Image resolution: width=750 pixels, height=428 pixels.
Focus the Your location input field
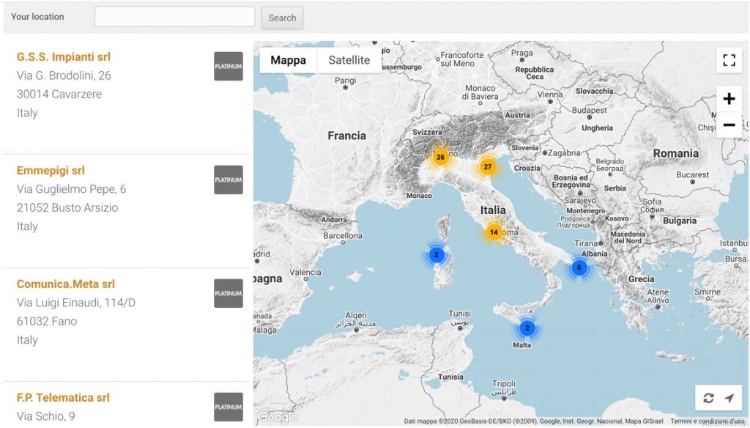[x=174, y=17]
